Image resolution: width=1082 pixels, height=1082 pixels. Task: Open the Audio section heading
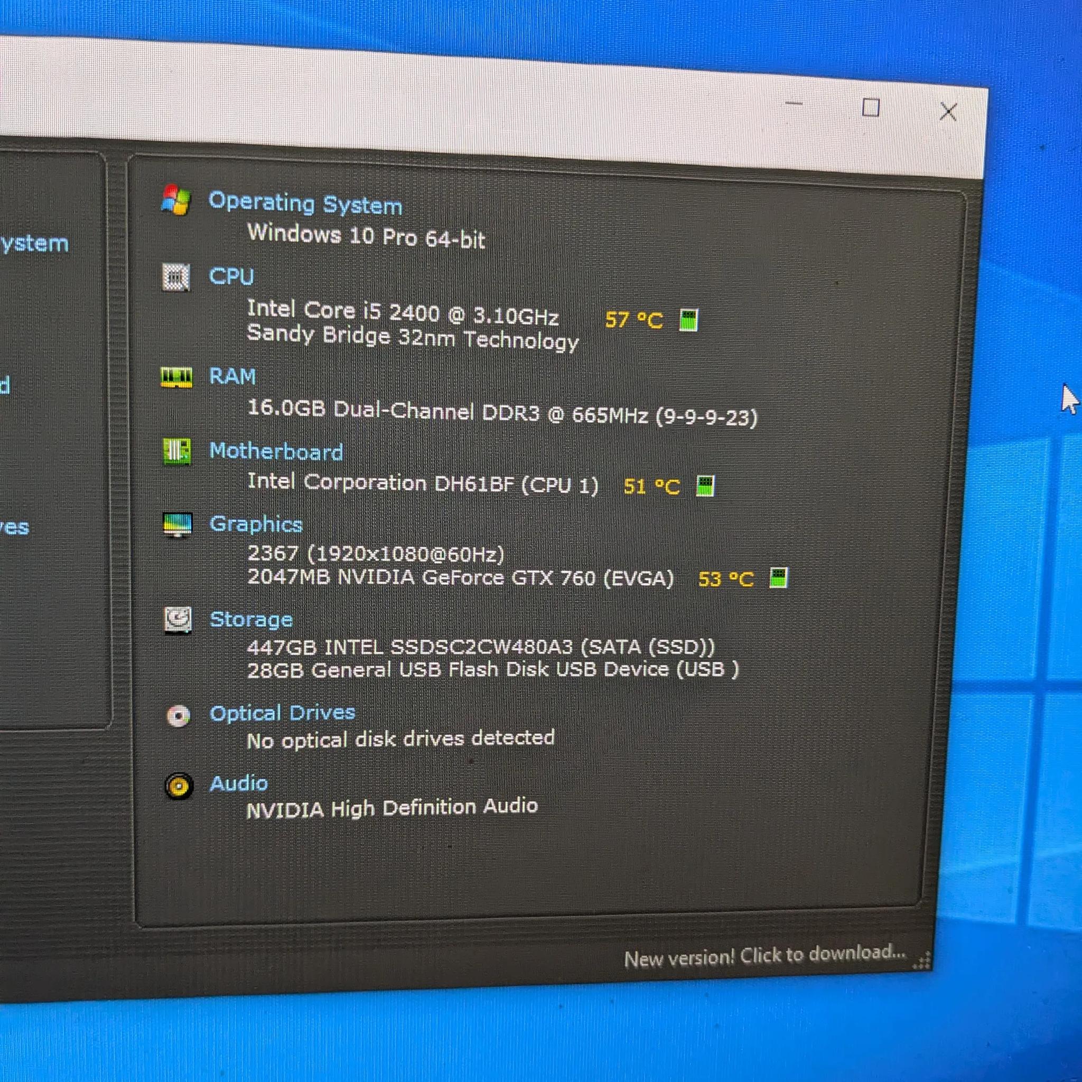pyautogui.click(x=239, y=783)
